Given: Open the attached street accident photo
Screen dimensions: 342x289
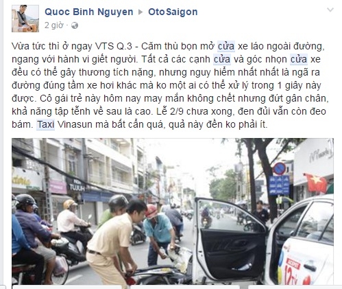Looking at the screenshot, I should coord(173,211).
